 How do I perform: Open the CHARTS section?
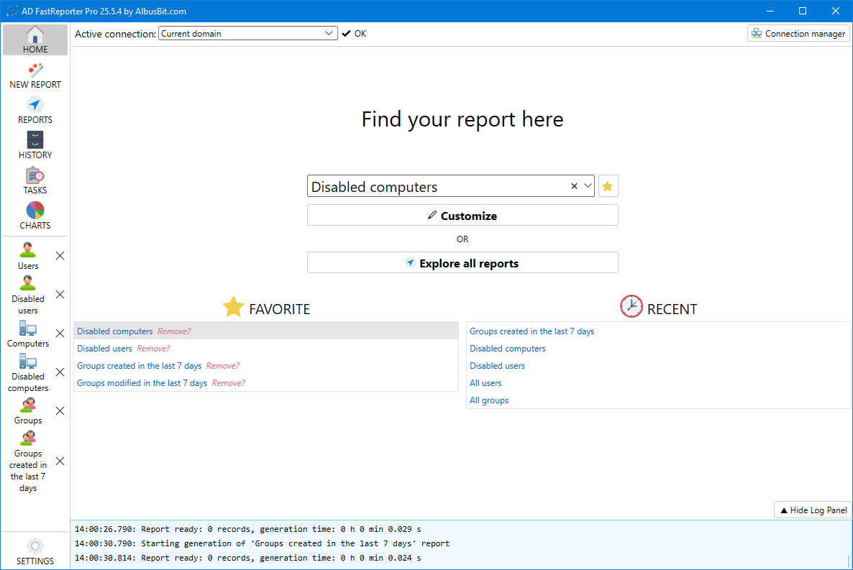click(x=35, y=216)
